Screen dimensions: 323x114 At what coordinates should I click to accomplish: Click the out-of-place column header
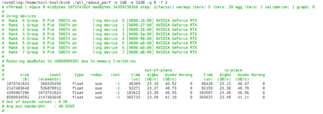coord(158,70)
